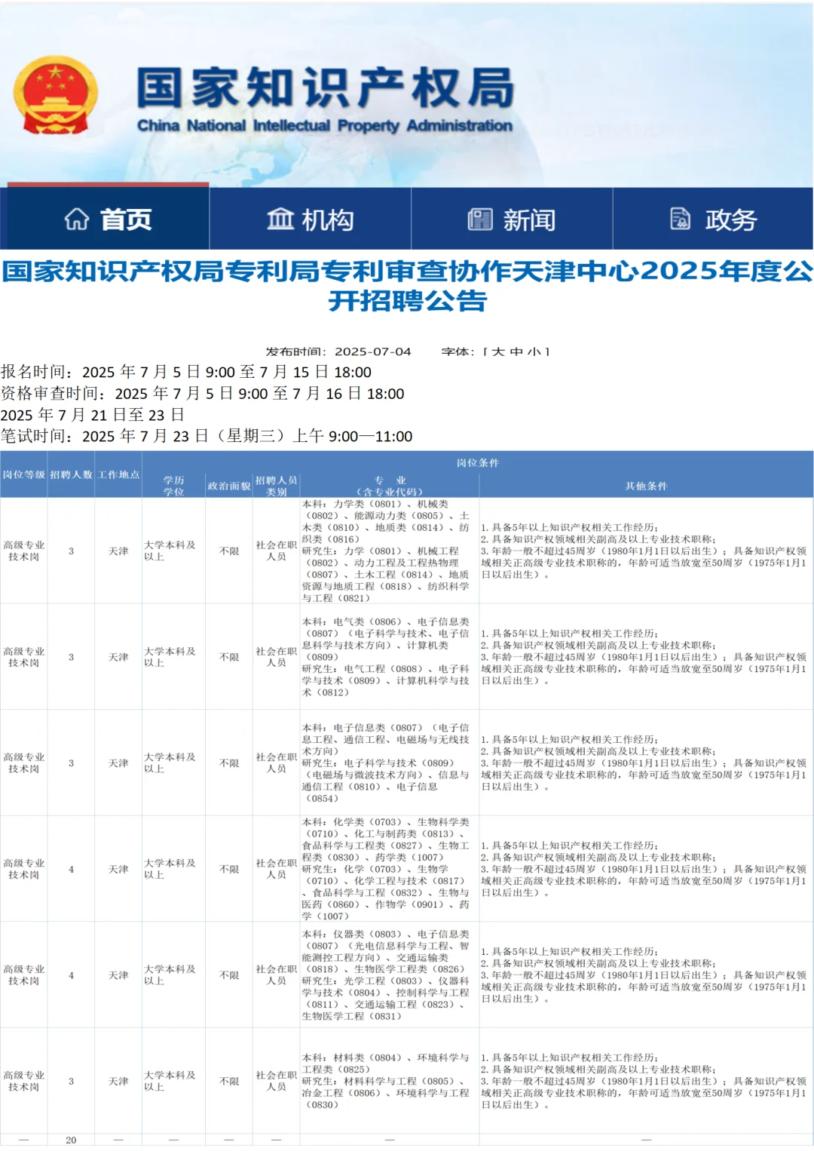This screenshot has height=1151, width=814.
Task: Click the recruitment announcement headline
Action: pos(407,286)
